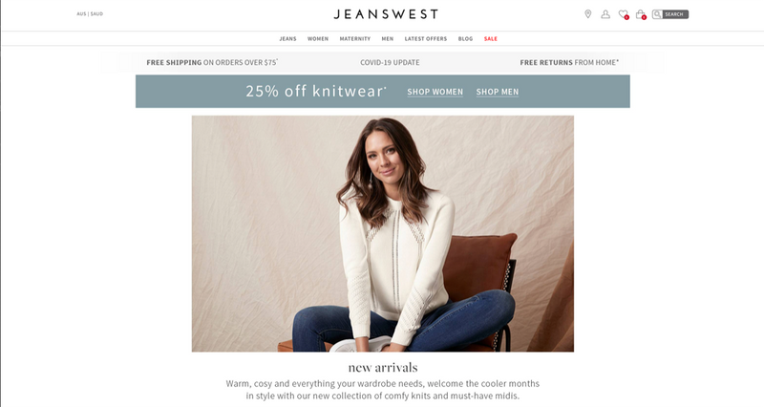Open the Latest Offers menu
The height and width of the screenshot is (407, 764).
425,39
